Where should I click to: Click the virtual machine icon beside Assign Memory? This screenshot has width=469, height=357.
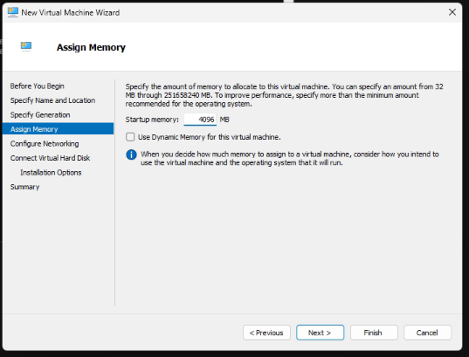coord(26,46)
